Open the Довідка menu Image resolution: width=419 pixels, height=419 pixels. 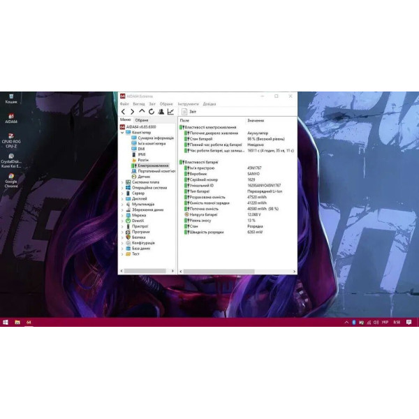(x=209, y=103)
